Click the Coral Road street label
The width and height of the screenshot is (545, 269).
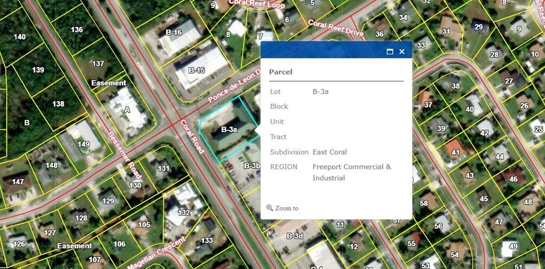tap(192, 137)
